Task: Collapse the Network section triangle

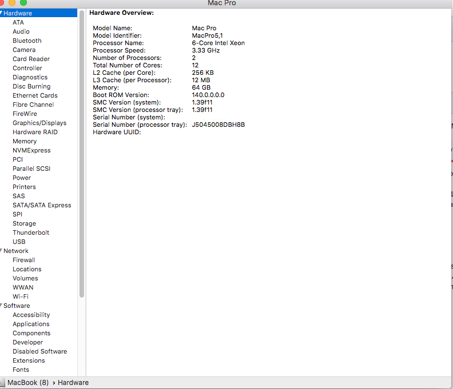Action: [x=1, y=251]
